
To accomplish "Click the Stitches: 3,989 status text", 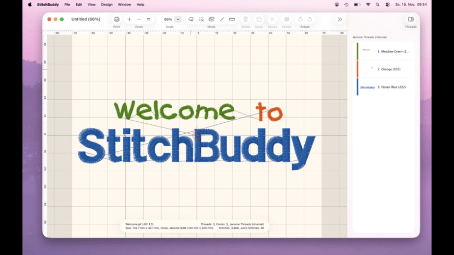I will 241,228.
